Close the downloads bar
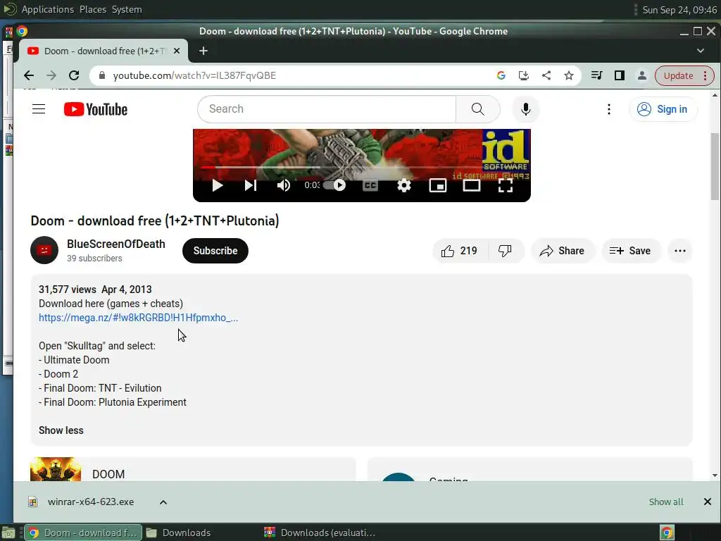 pyautogui.click(x=707, y=502)
